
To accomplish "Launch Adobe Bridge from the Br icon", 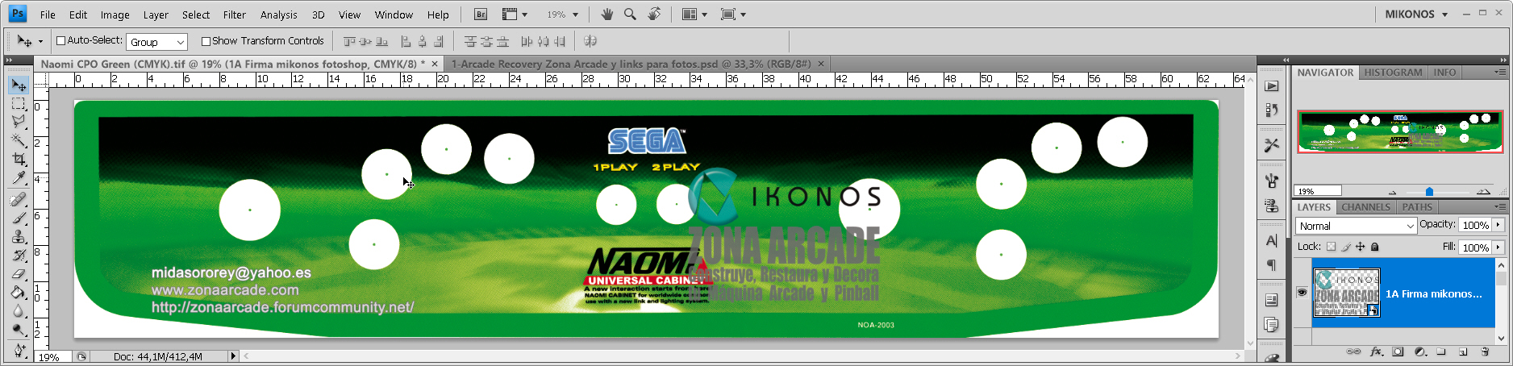I will point(481,15).
